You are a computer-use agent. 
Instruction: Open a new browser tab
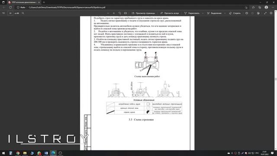pyautogui.click(x=44, y=2)
